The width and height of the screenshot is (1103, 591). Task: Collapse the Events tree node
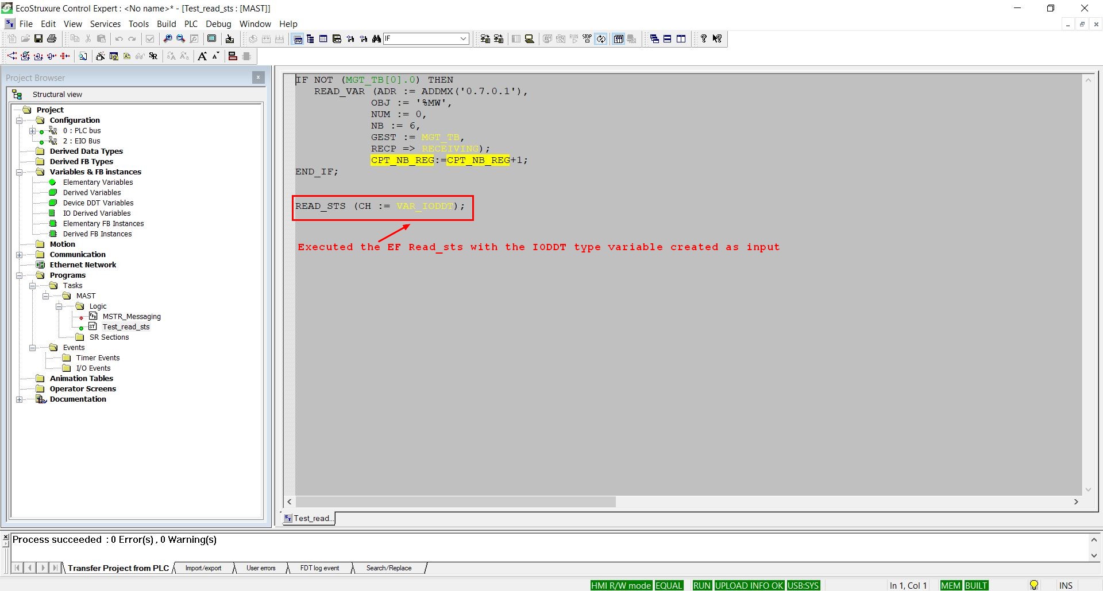32,348
